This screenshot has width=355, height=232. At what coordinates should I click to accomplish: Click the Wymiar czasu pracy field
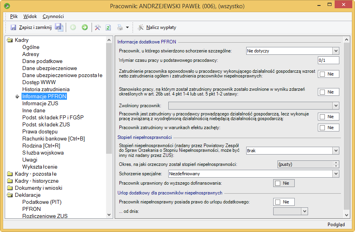(328, 60)
